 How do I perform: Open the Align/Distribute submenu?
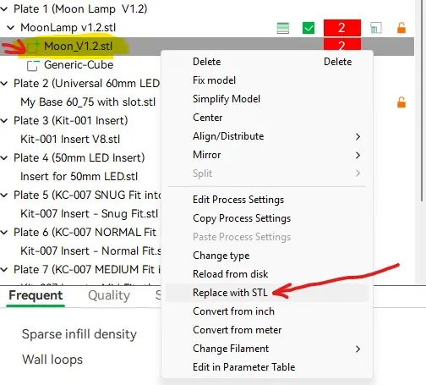point(267,136)
